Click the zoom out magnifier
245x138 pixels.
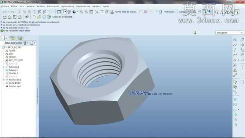click(86, 12)
